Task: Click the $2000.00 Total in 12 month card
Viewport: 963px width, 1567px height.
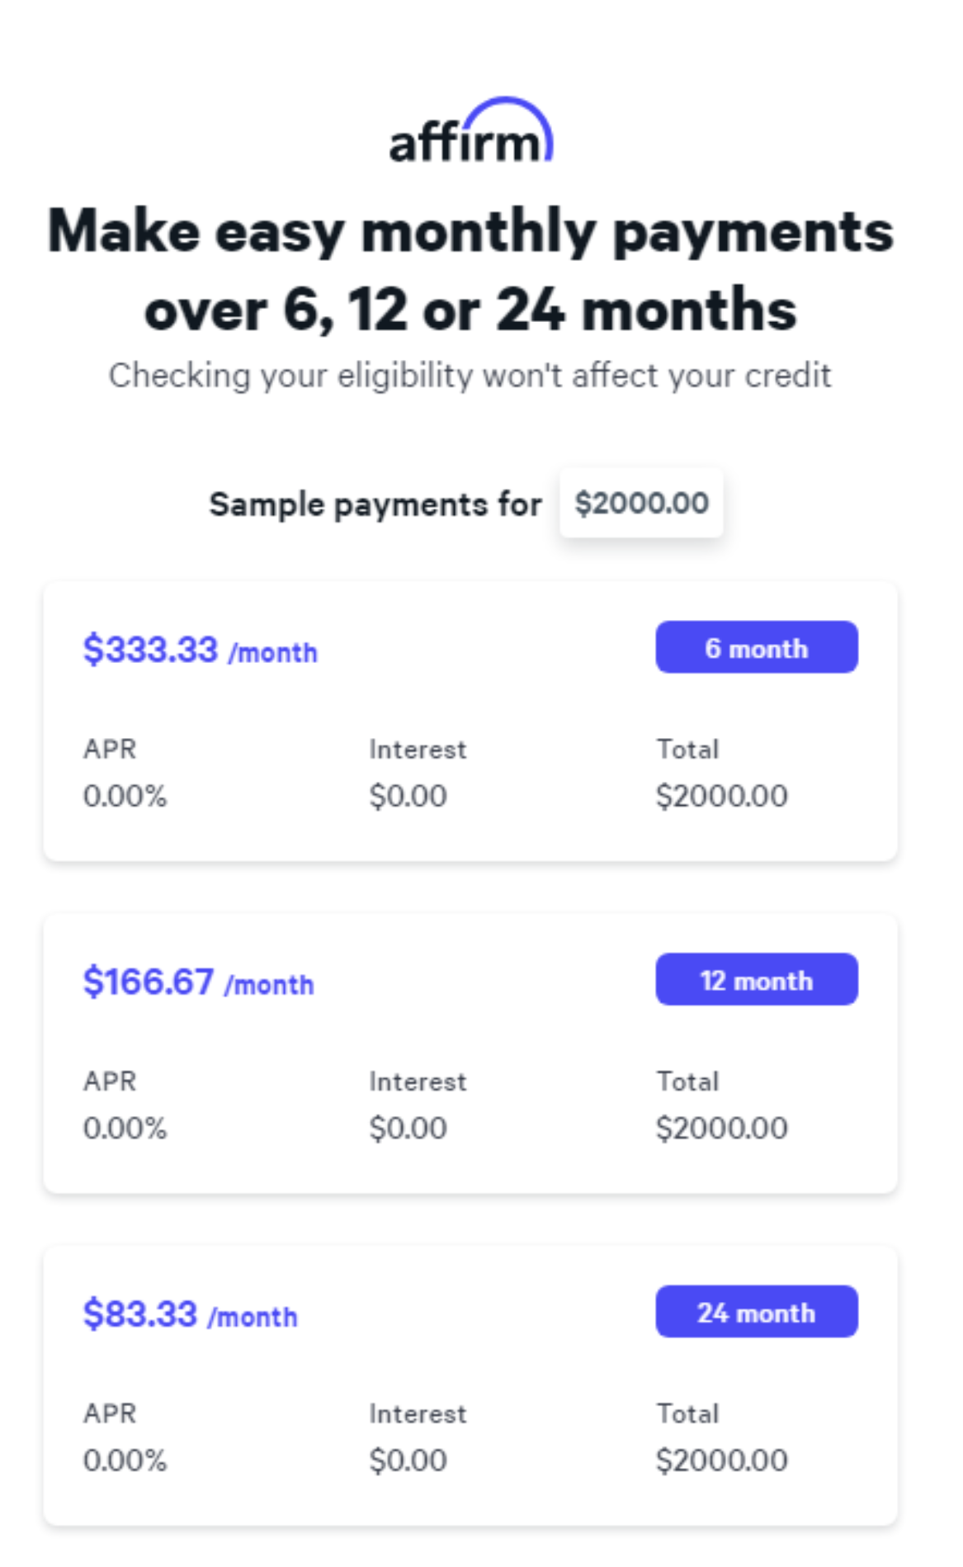Action: pyautogui.click(x=721, y=1128)
